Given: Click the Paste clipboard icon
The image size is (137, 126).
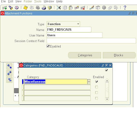Looking at the screenshot, I should pyautogui.click(x=71, y=8).
